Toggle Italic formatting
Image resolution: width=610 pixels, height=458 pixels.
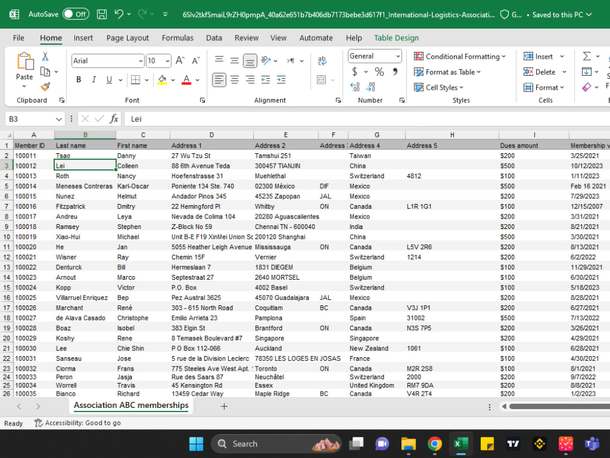[94, 80]
